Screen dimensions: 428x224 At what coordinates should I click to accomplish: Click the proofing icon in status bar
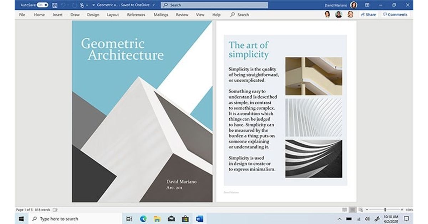pyautogui.click(x=55, y=210)
